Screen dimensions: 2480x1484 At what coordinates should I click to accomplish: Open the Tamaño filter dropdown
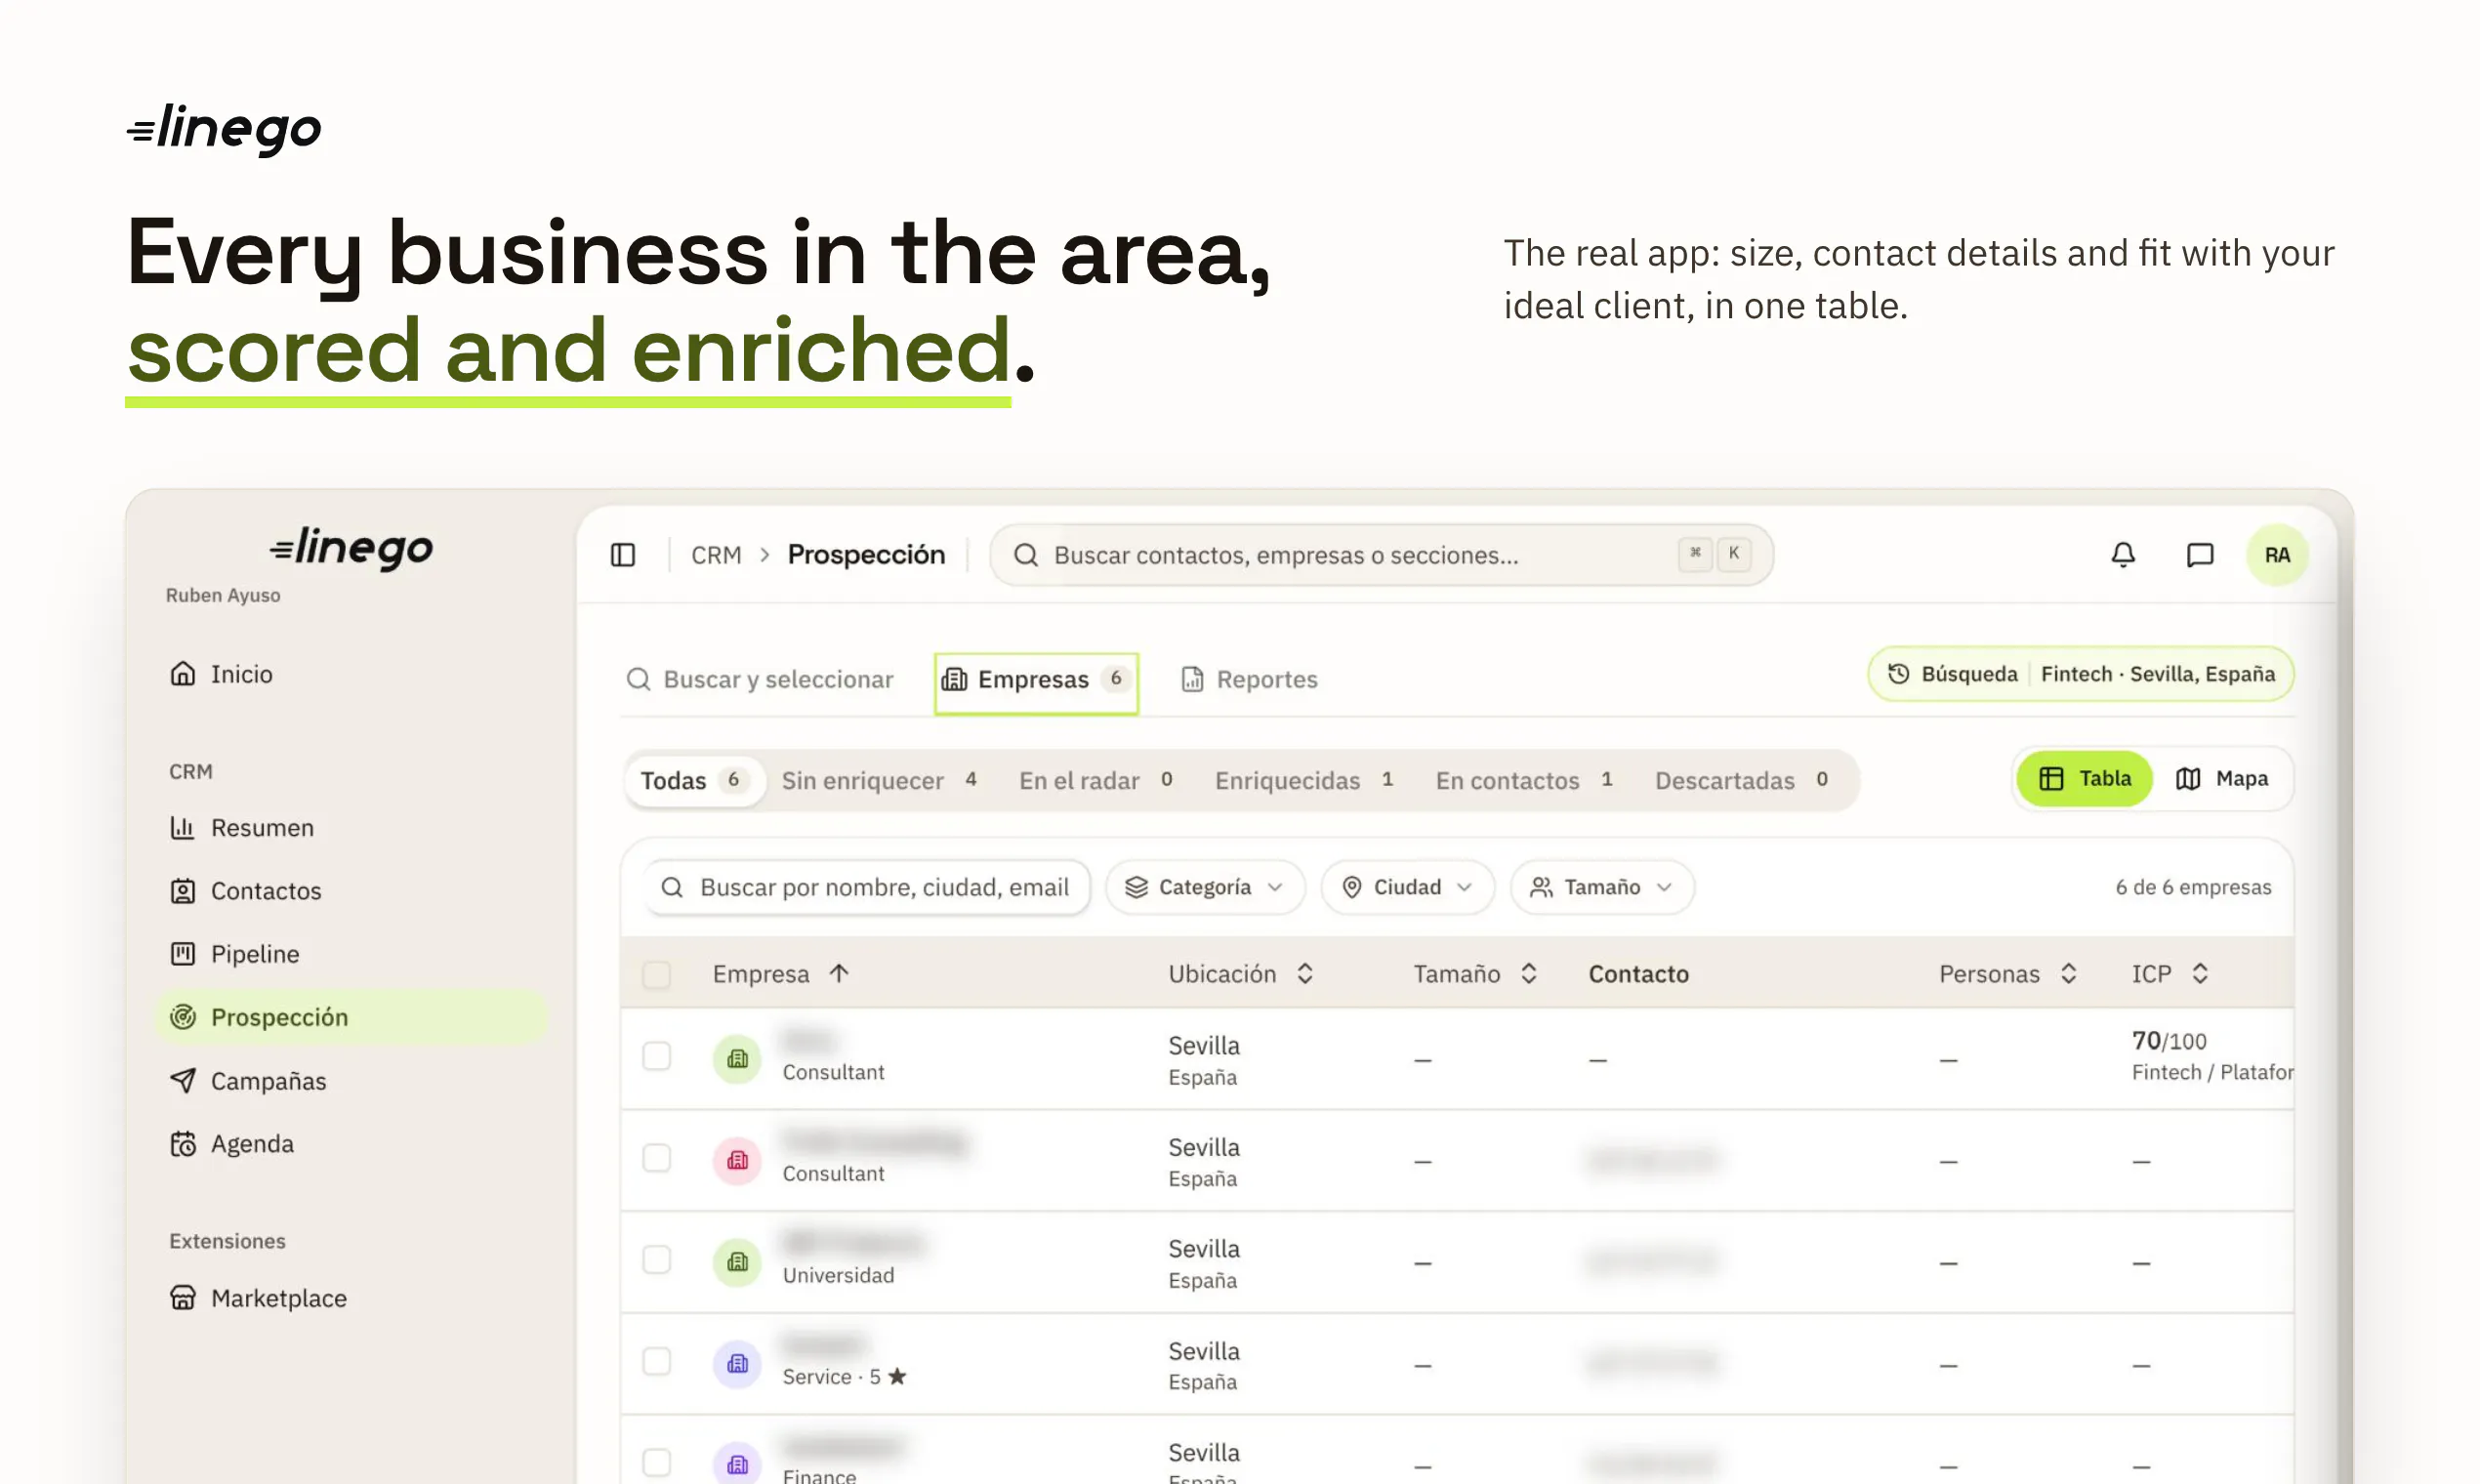(1602, 888)
